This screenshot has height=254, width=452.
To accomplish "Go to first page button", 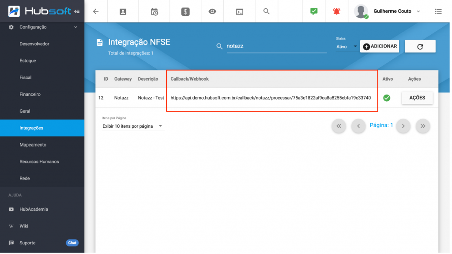I will point(339,126).
